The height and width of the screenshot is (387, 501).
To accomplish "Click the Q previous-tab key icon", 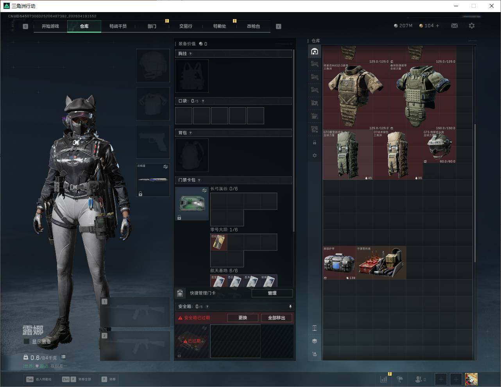I will tap(25, 27).
